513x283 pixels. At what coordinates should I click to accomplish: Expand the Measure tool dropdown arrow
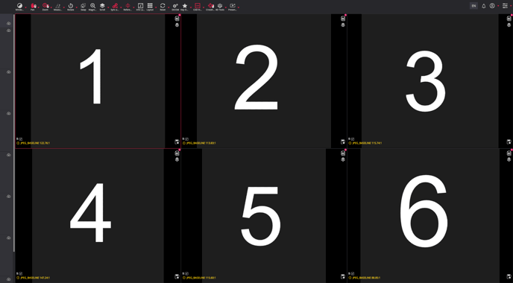click(x=63, y=7)
